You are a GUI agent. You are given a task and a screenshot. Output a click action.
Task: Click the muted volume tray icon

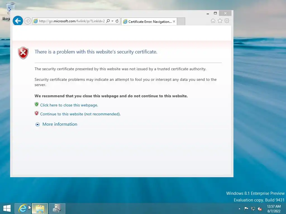click(x=260, y=209)
